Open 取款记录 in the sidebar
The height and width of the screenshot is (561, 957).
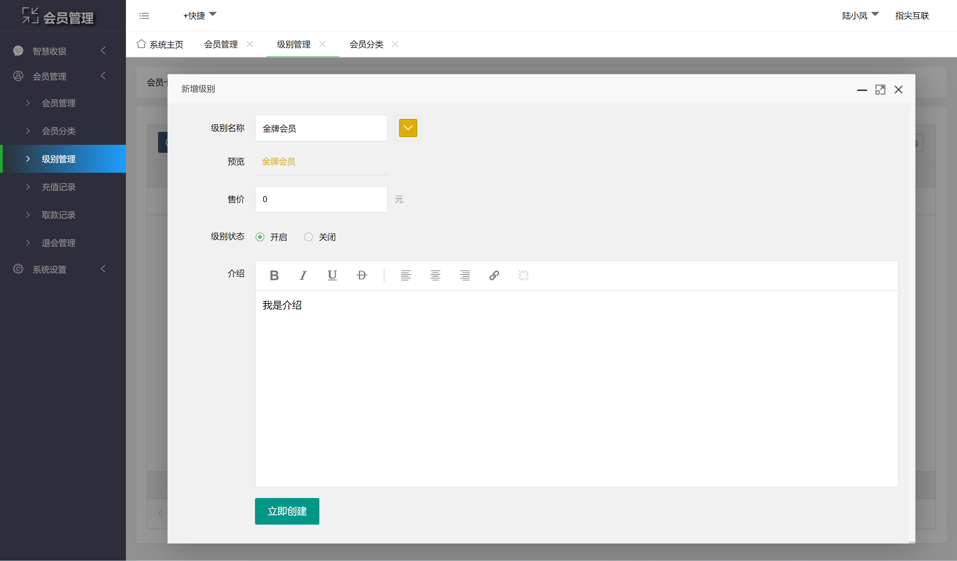point(63,215)
